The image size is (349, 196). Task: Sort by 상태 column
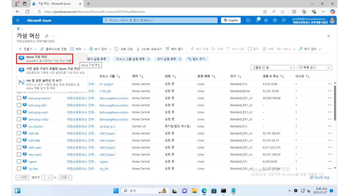[x=170, y=76]
